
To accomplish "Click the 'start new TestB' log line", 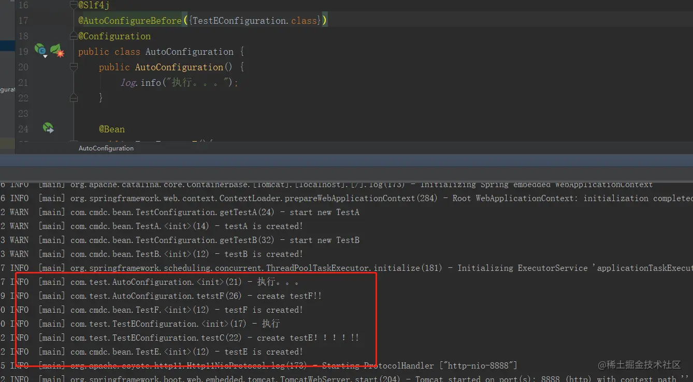I will pos(180,240).
